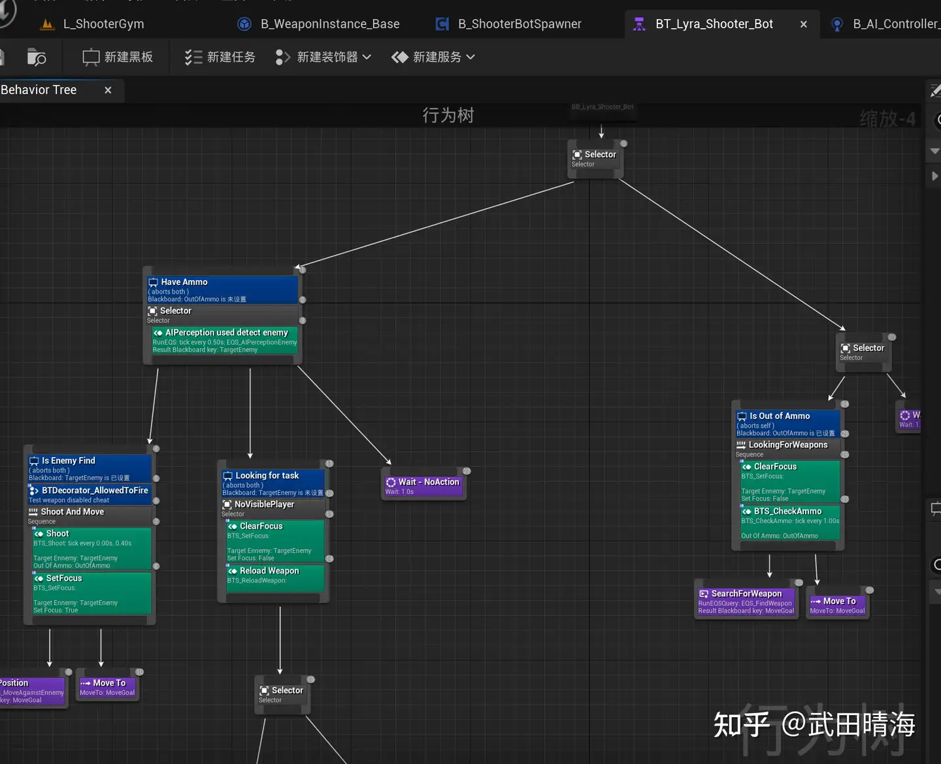Select the Is Out of Ammo decorator
The width and height of the screenshot is (941, 764).
(788, 424)
